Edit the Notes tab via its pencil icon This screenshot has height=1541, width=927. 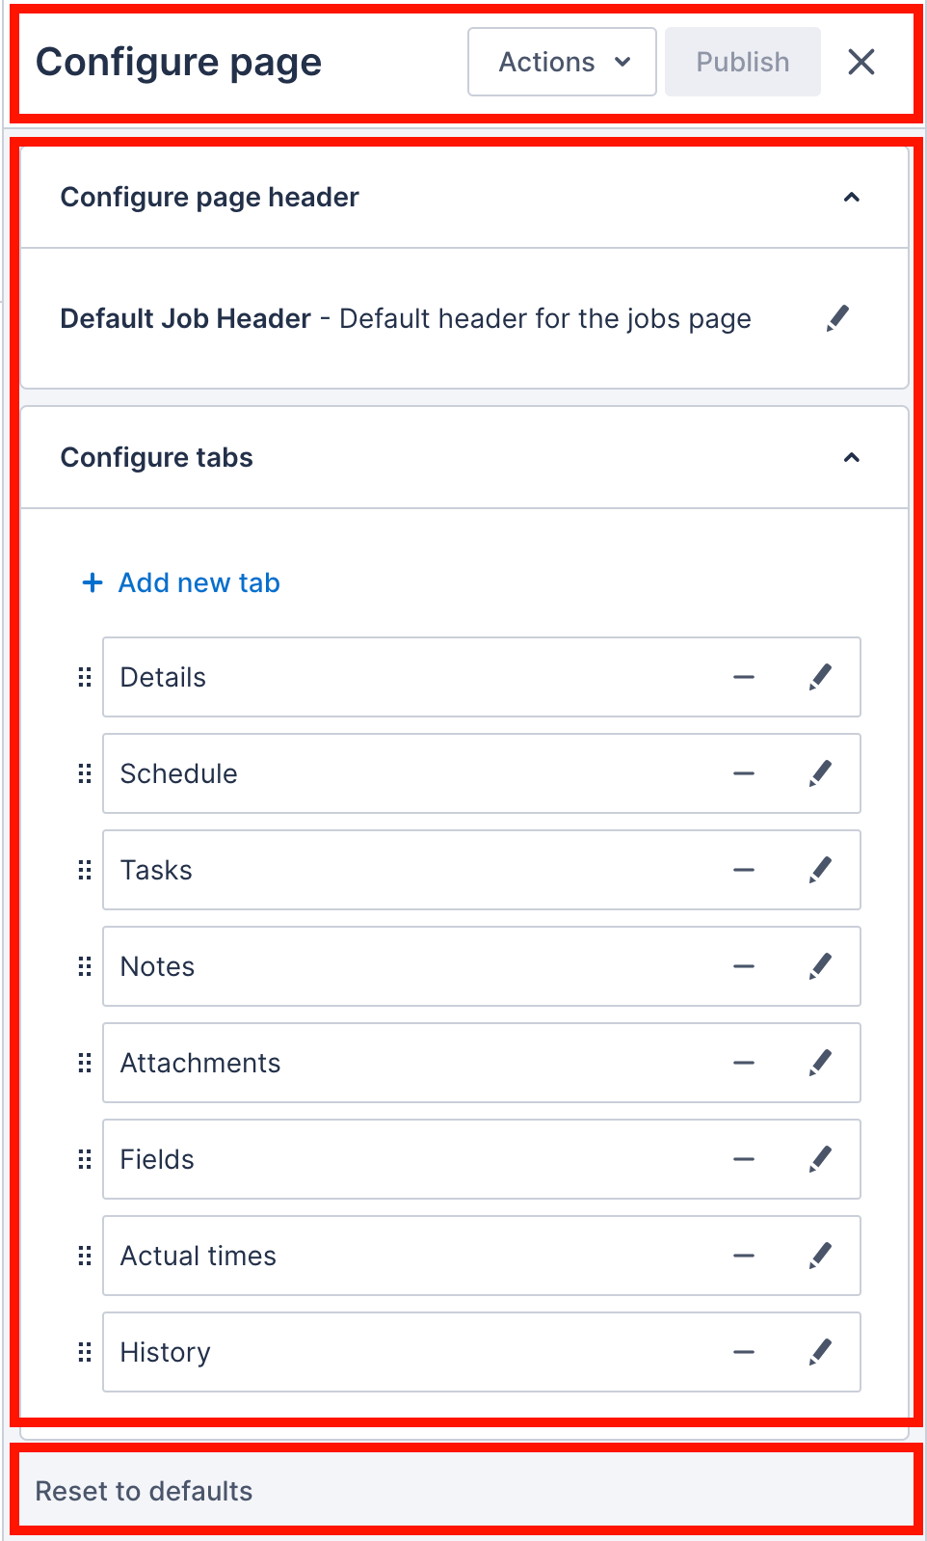pyautogui.click(x=820, y=966)
